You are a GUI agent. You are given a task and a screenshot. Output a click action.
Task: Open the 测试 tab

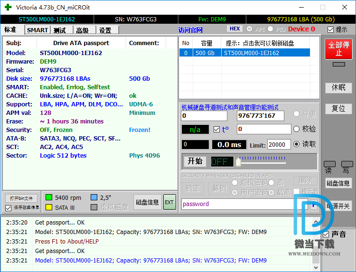(62, 30)
